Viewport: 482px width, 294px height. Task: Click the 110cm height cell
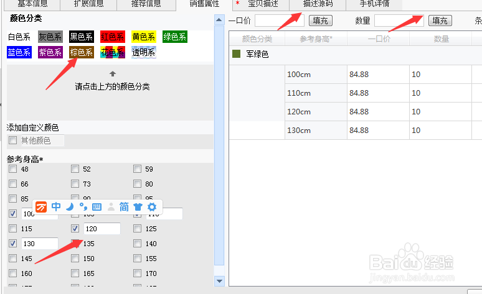316,93
